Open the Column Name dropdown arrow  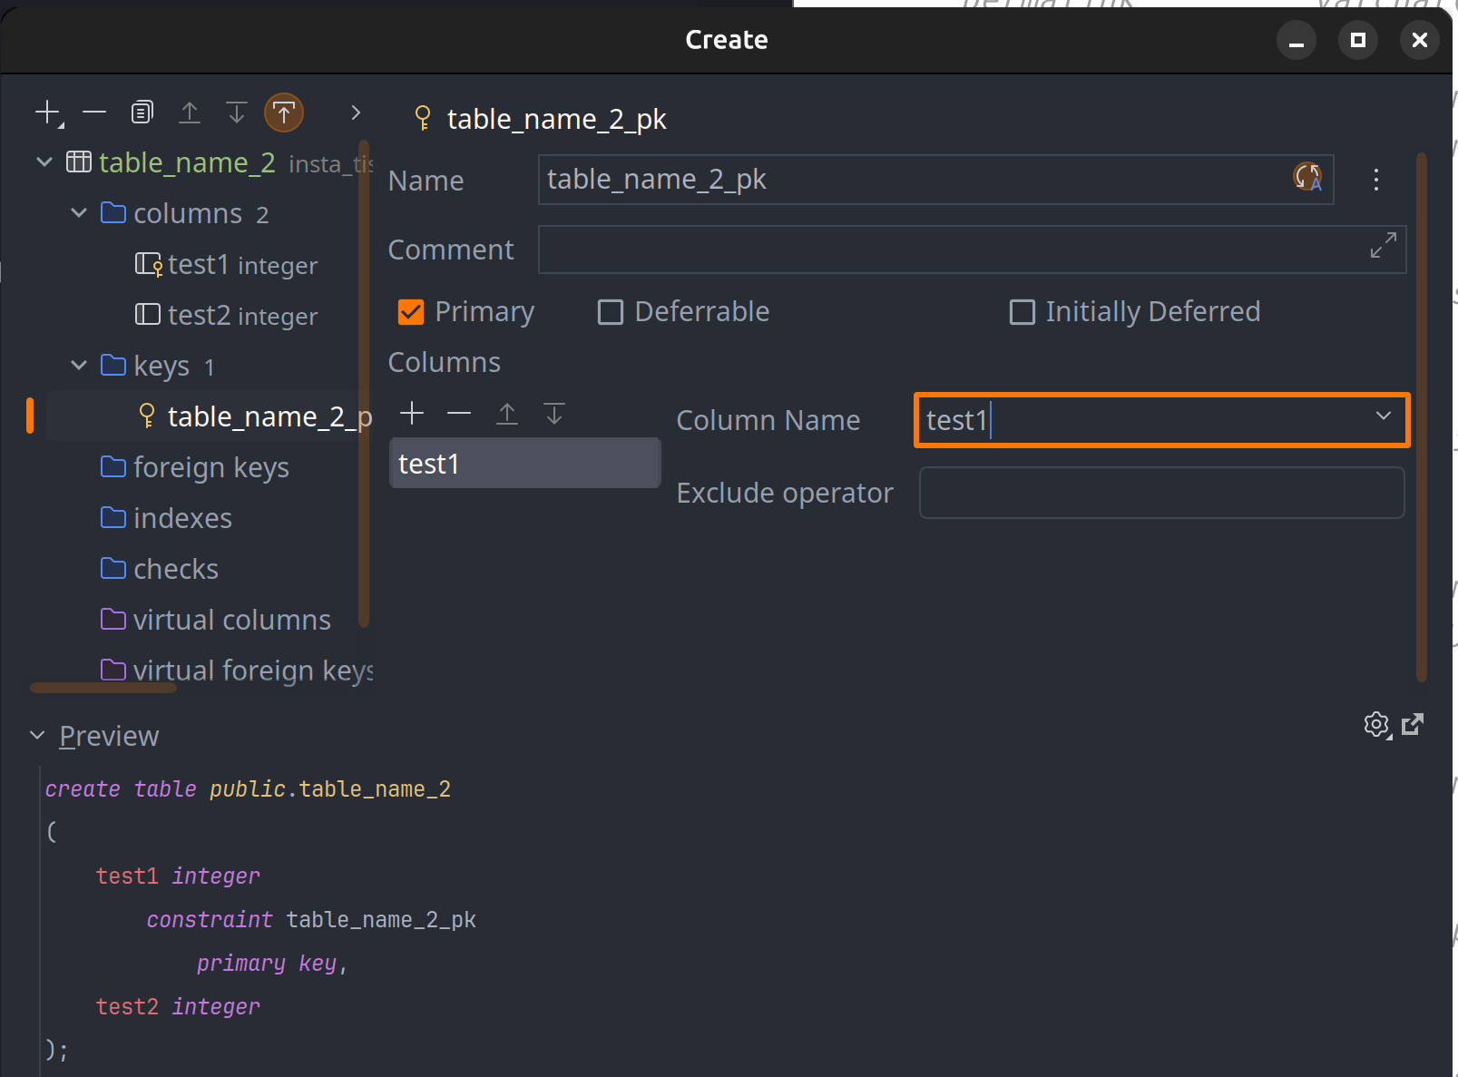tap(1383, 416)
